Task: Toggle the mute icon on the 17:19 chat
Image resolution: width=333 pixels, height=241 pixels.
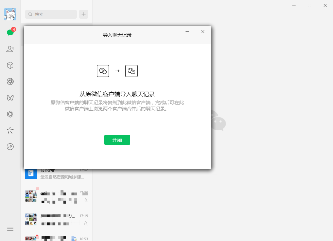Action: 86,223
